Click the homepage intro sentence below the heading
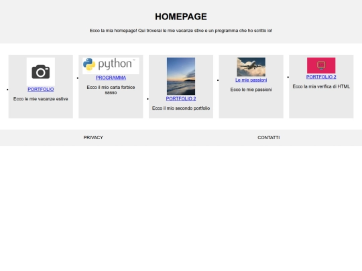The height and width of the screenshot is (271, 362). [181, 31]
